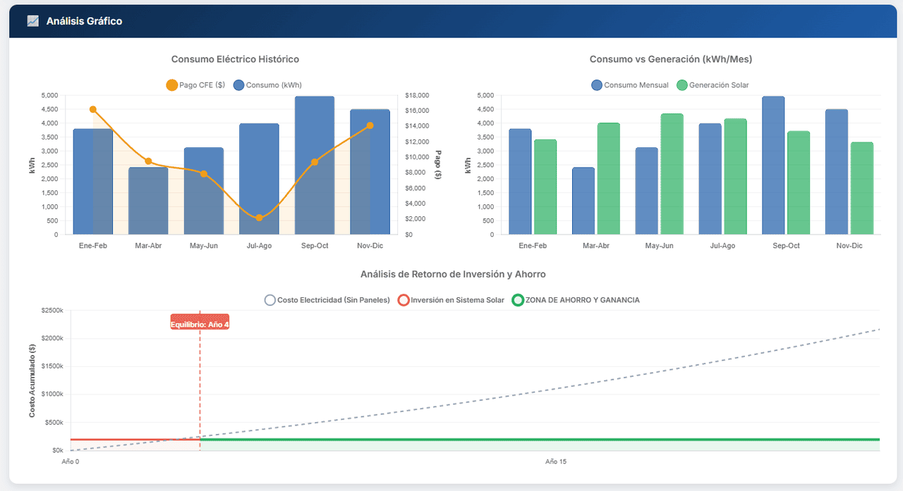Click the Año 15 axis label
This screenshot has height=491, width=903.
click(556, 462)
